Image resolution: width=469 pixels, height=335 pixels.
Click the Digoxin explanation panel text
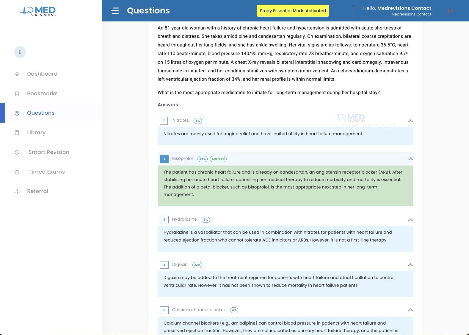pos(279,281)
